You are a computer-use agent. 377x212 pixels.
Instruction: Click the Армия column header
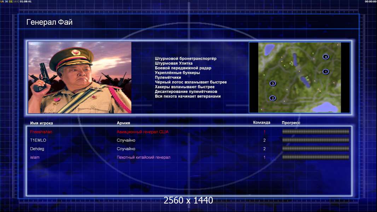point(123,123)
